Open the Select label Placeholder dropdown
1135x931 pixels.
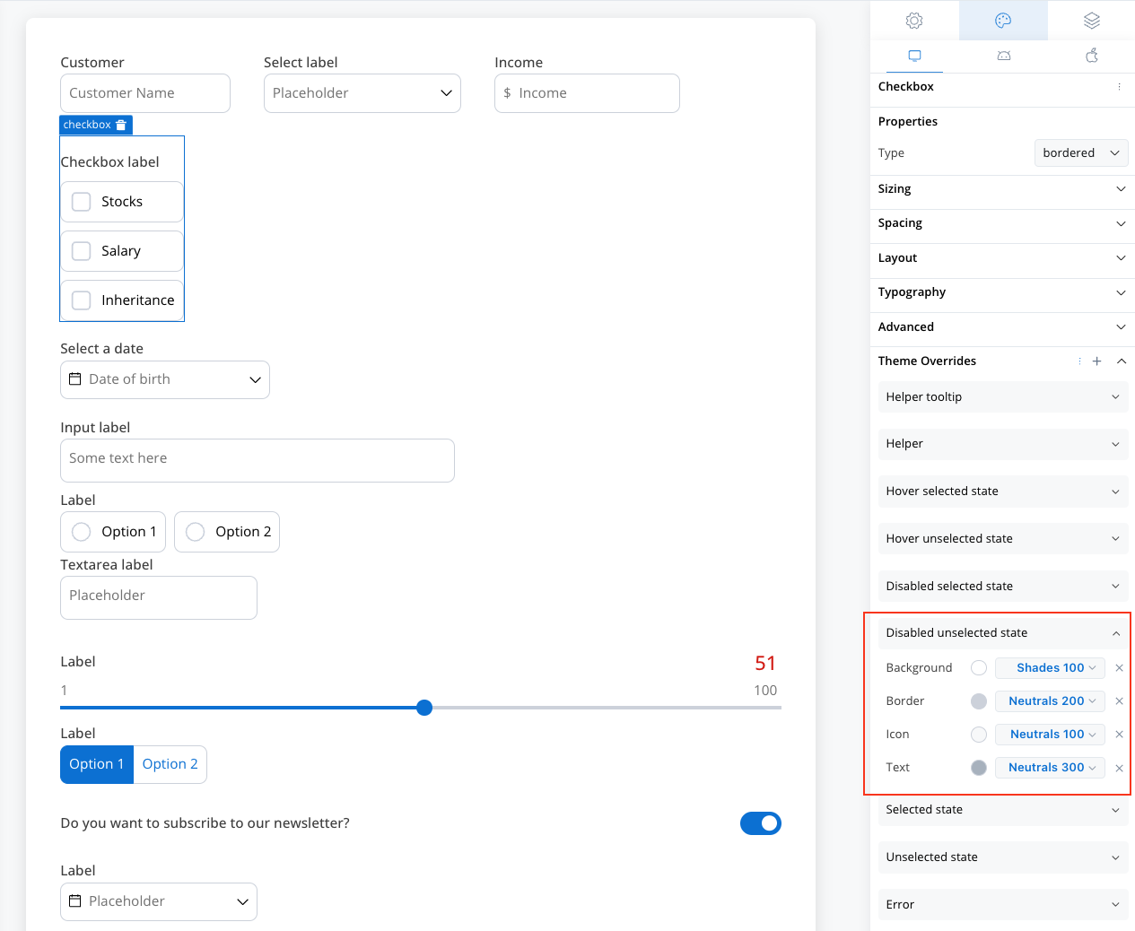pos(362,93)
